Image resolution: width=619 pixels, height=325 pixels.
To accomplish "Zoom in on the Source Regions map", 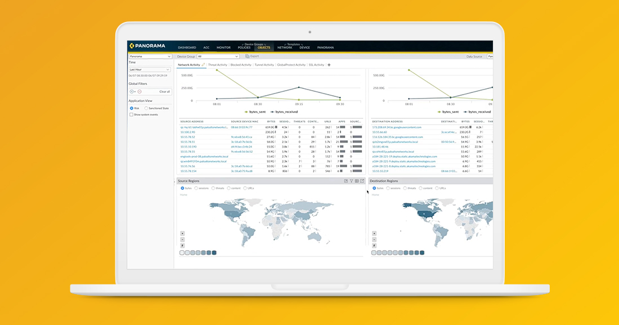I will coord(182,233).
